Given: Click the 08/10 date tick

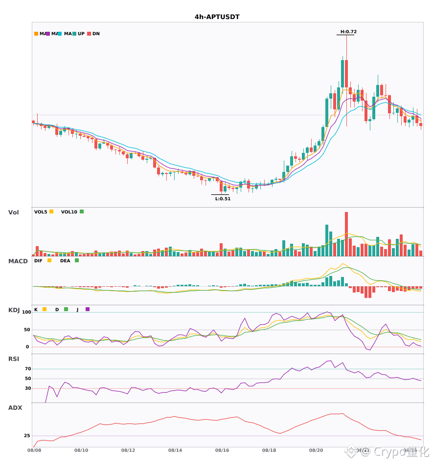Looking at the screenshot, I should (81, 450).
